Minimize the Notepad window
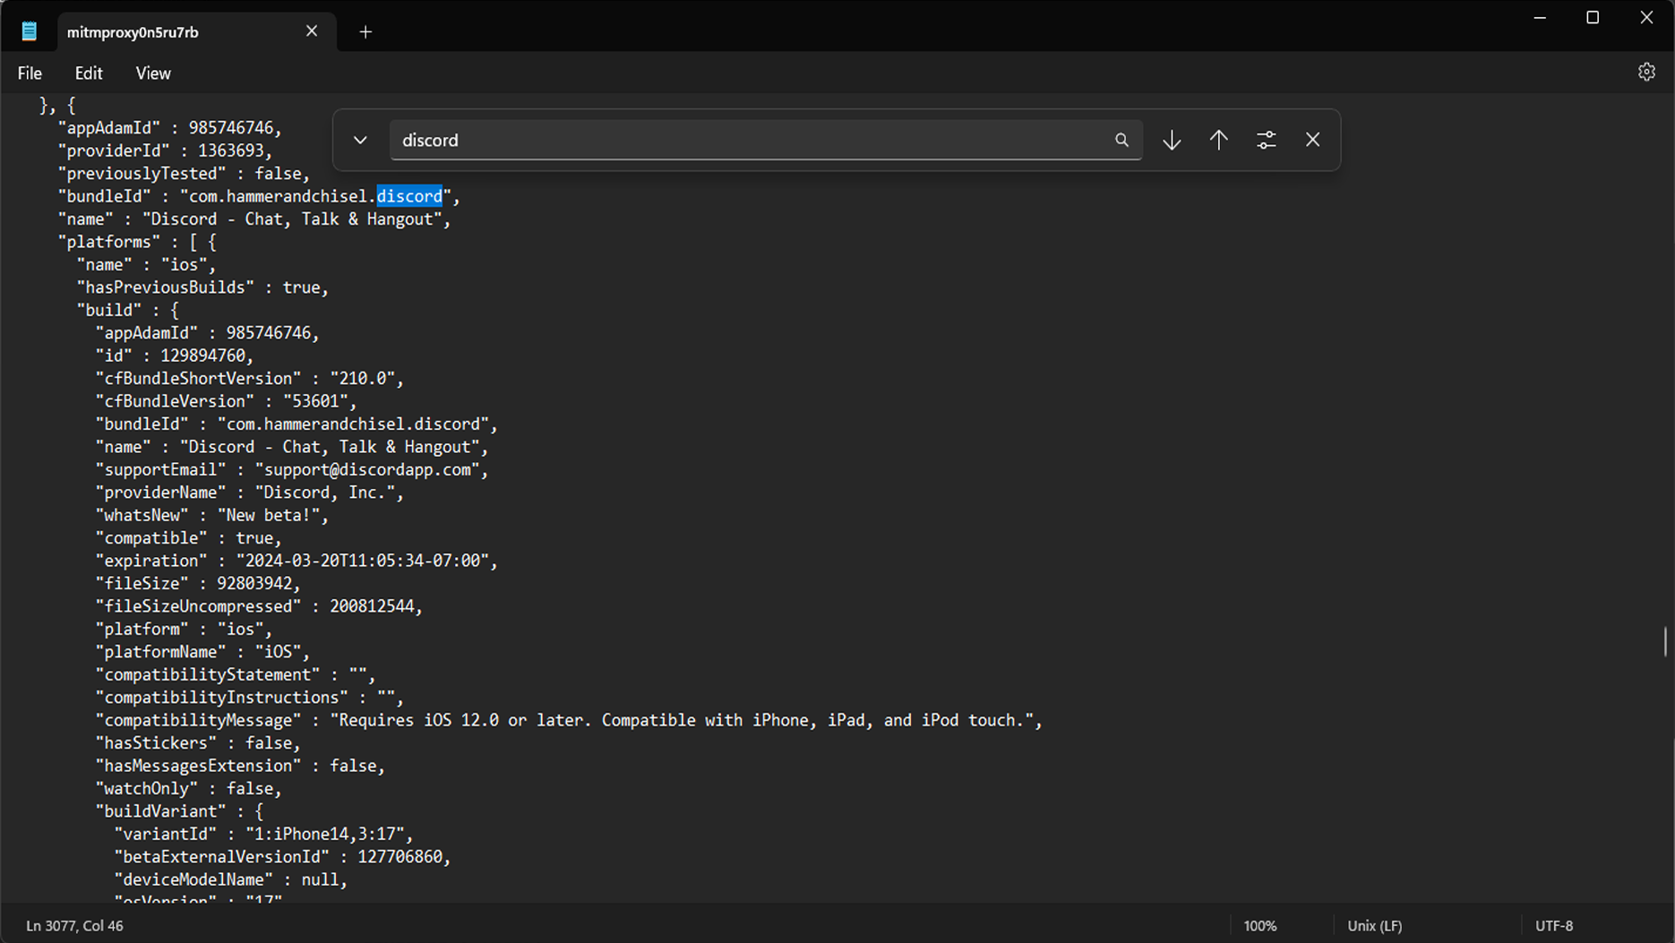This screenshot has width=1675, height=943. coord(1540,17)
